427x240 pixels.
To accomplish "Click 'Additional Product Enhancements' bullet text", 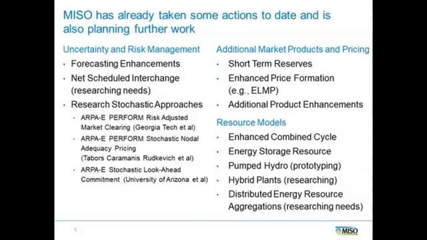I will pyautogui.click(x=296, y=105).
